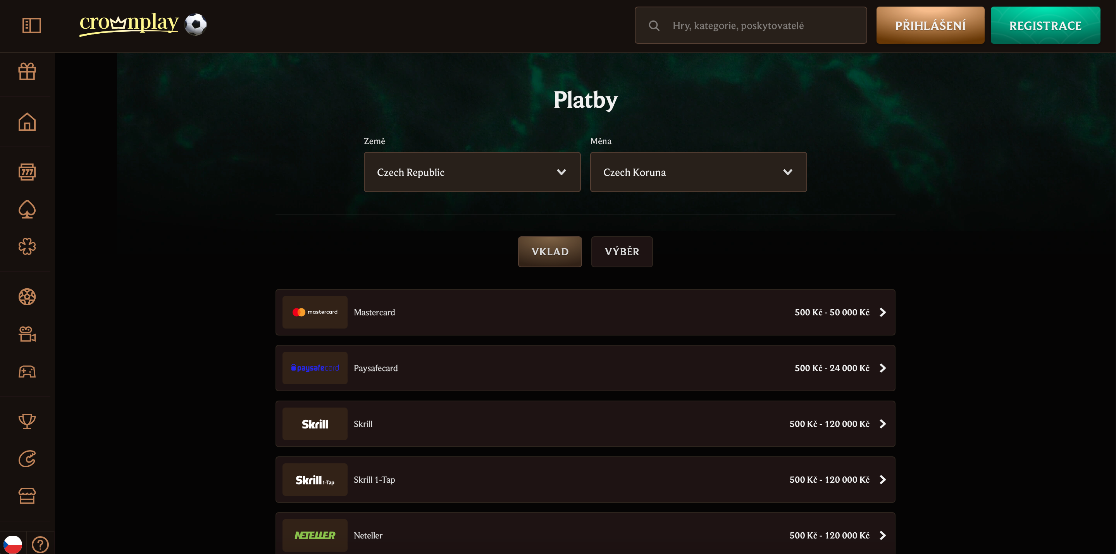Click the REGISTRACE button
Image resolution: width=1116 pixels, height=554 pixels.
pyautogui.click(x=1045, y=25)
